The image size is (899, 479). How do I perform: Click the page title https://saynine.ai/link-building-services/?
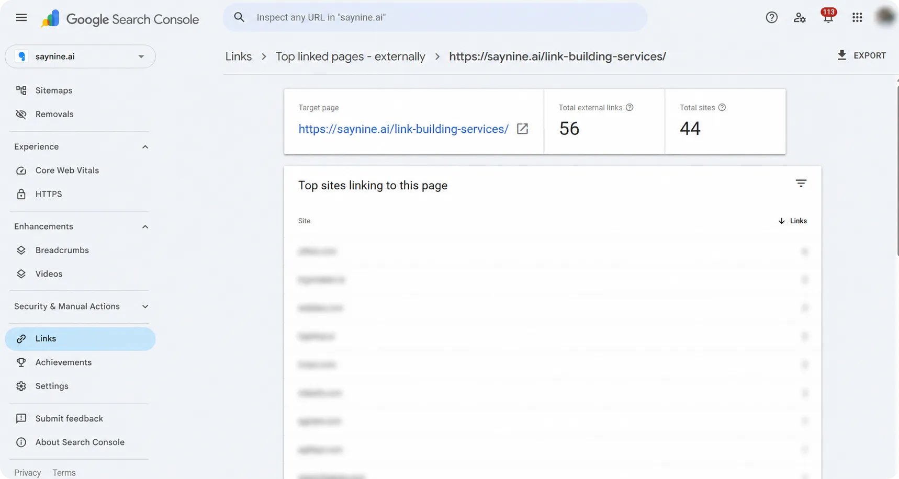[557, 56]
